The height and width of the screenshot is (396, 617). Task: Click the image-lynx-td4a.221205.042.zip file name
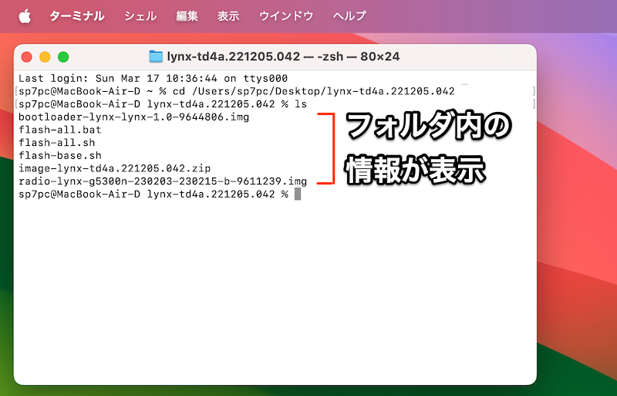(114, 168)
